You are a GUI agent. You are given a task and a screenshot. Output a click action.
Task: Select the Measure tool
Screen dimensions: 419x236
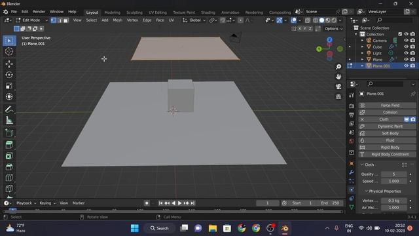(x=9, y=121)
